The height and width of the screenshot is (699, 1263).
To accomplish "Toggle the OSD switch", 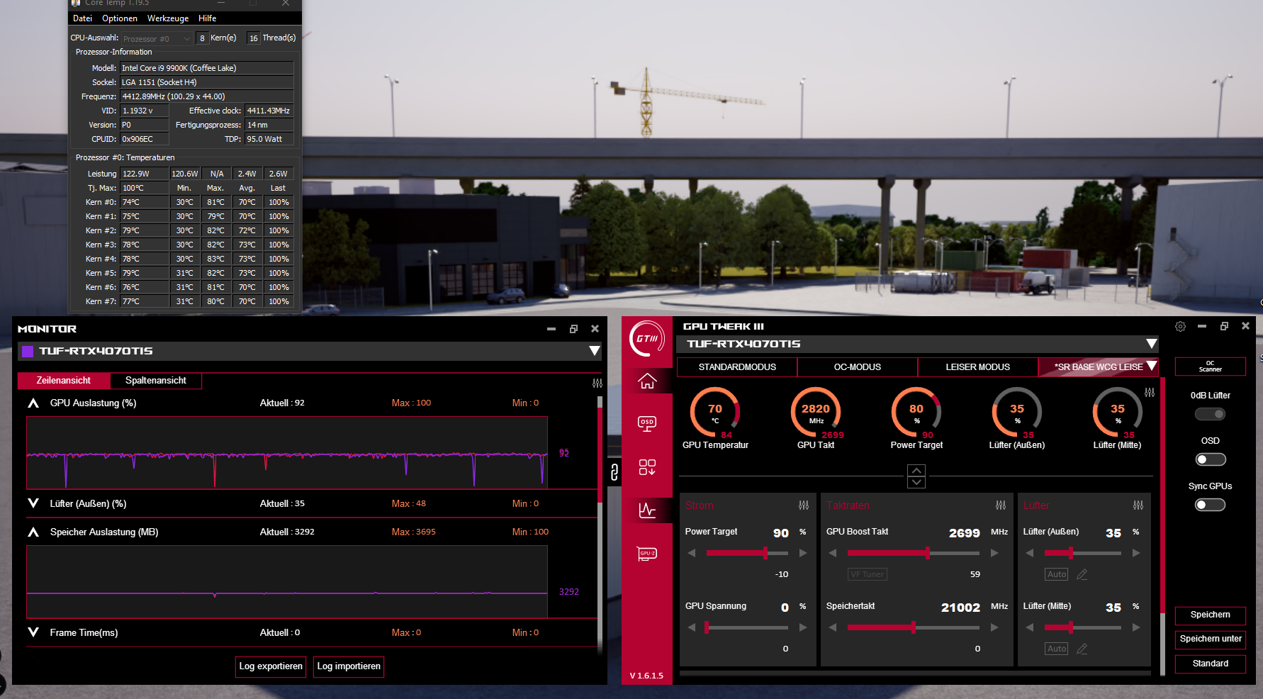I will click(1210, 459).
